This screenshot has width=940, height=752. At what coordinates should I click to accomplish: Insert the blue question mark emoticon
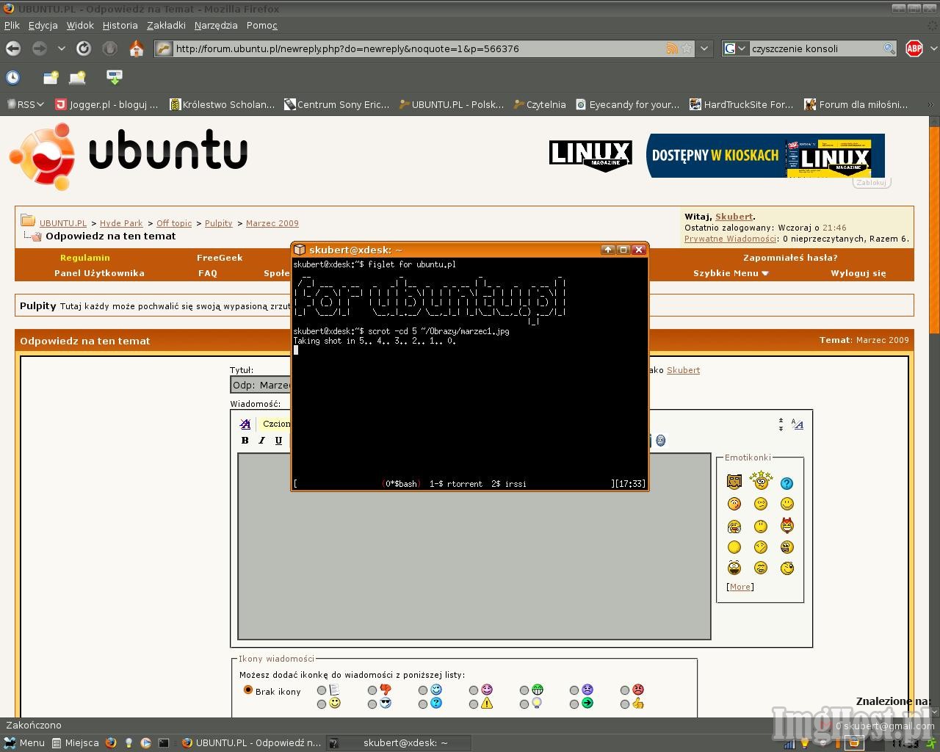pyautogui.click(x=787, y=483)
